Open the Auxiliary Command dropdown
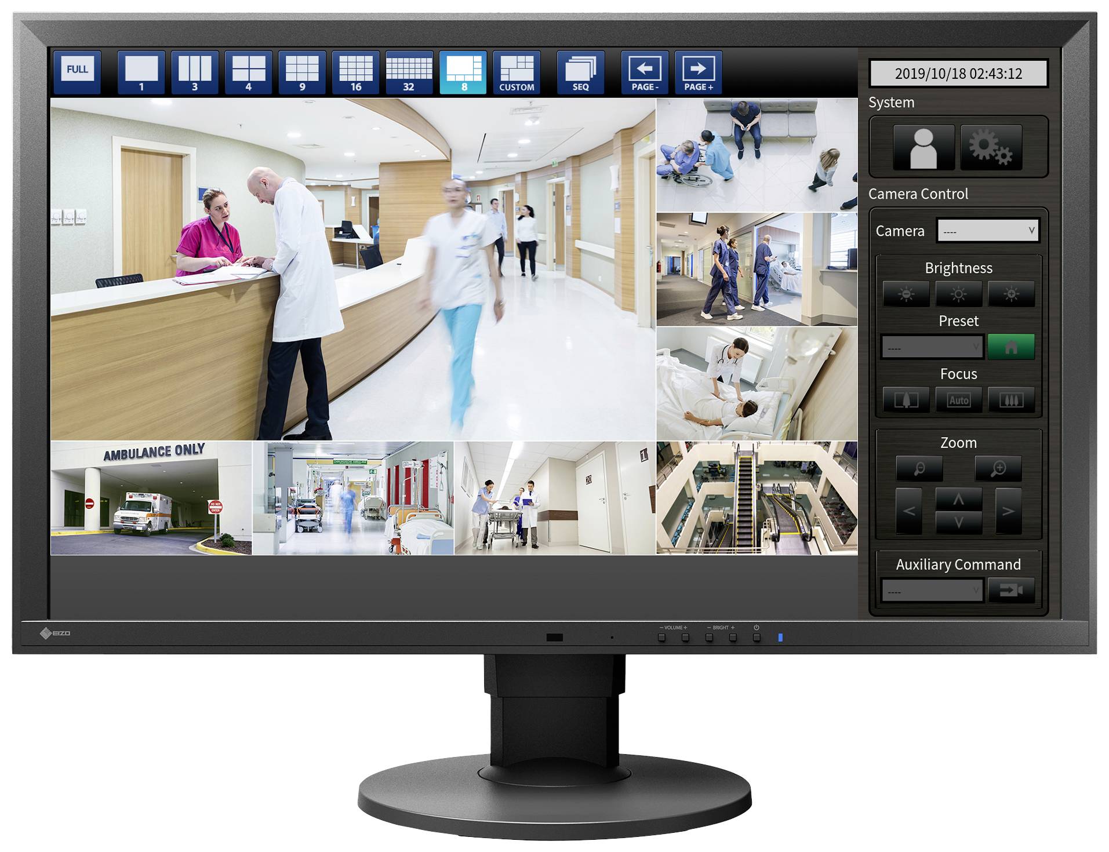Screen dimensions: 1109x852 [931, 589]
